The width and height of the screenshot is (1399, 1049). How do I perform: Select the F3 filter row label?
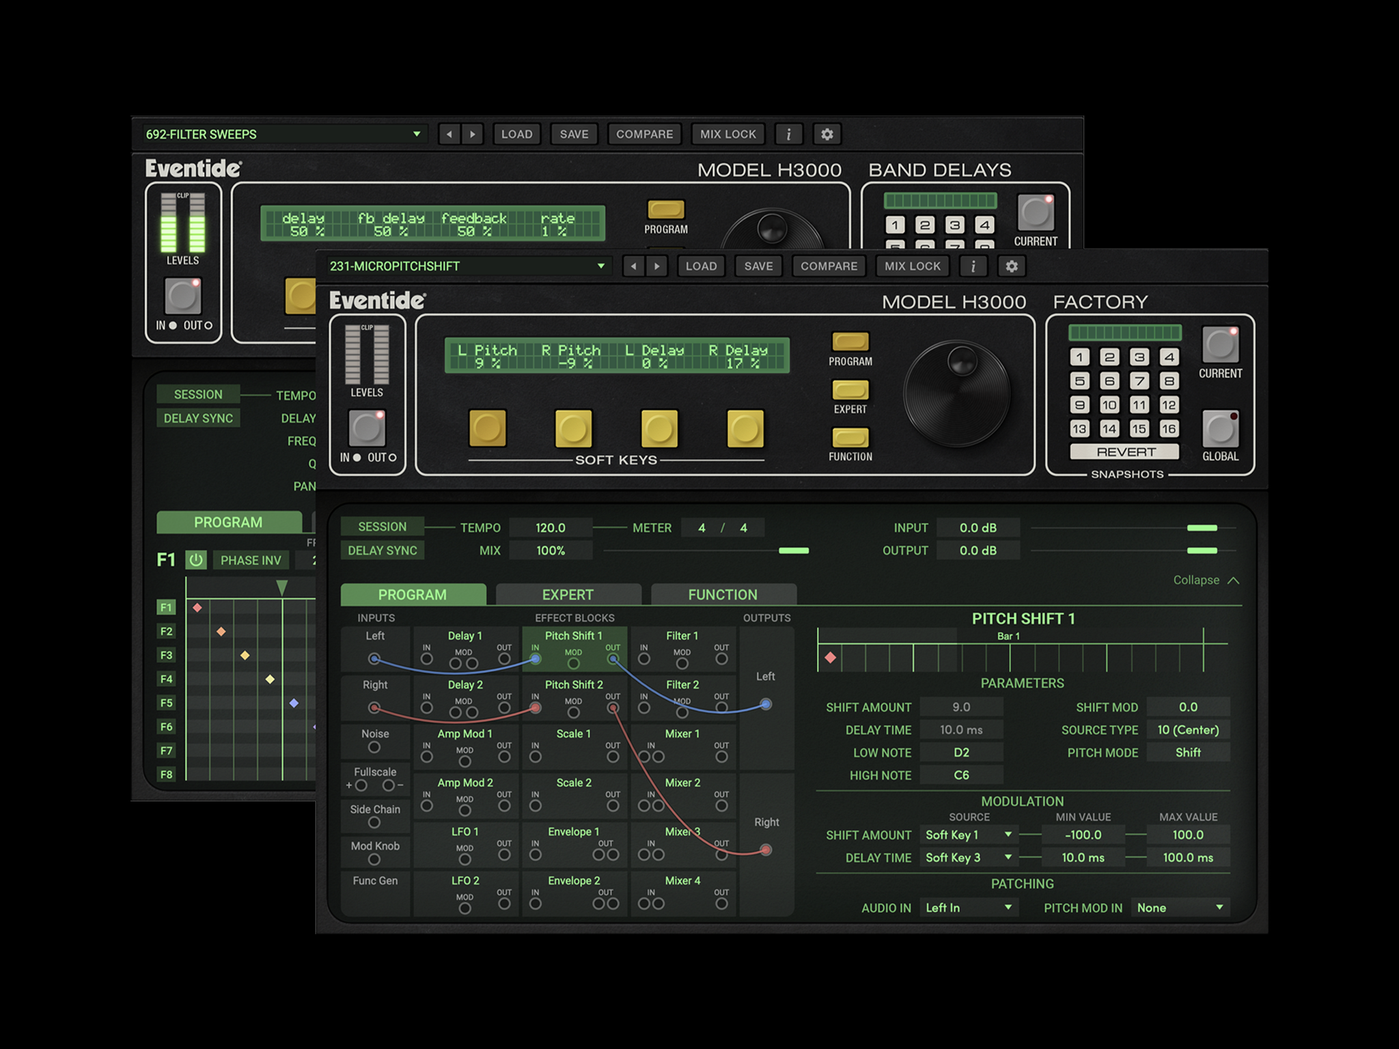coord(166,655)
